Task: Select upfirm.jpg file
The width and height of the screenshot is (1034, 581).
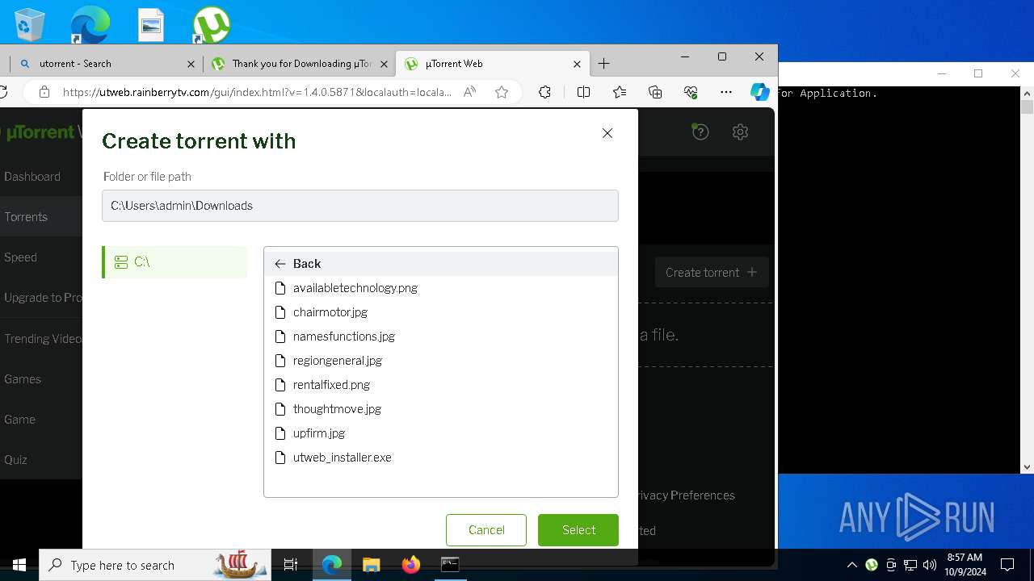Action: [441, 433]
